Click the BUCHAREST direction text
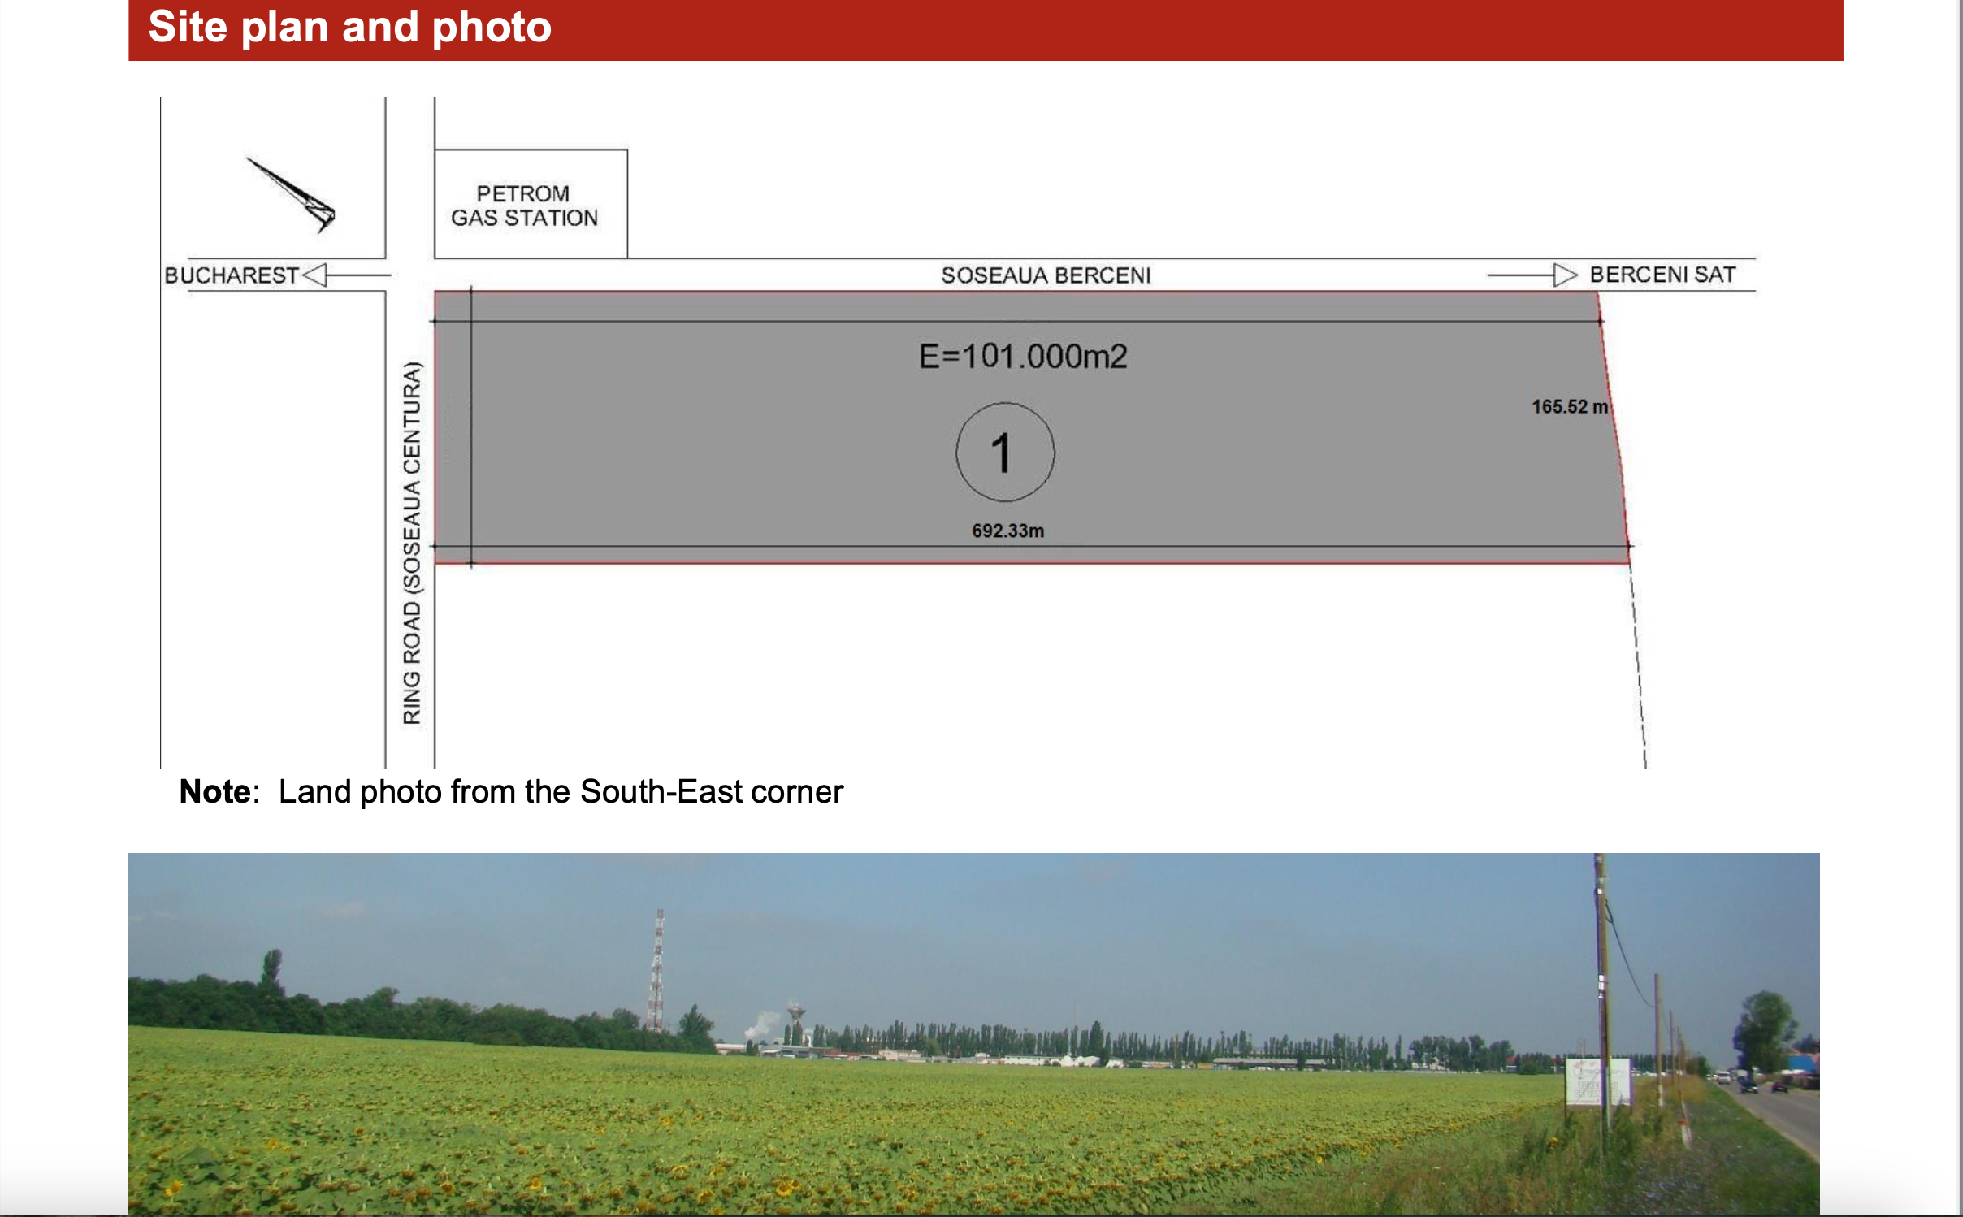Viewport: 1963px width, 1217px height. (x=232, y=275)
